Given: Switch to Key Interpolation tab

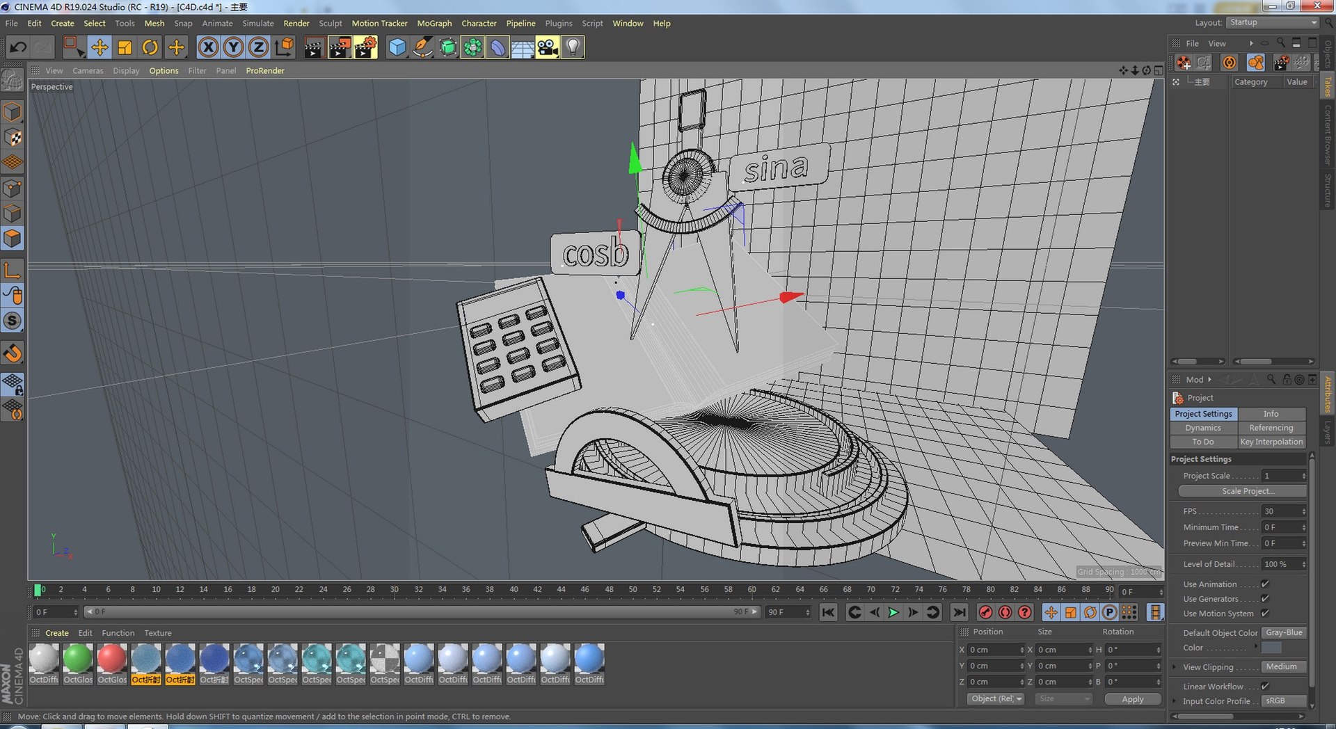Looking at the screenshot, I should (1271, 442).
